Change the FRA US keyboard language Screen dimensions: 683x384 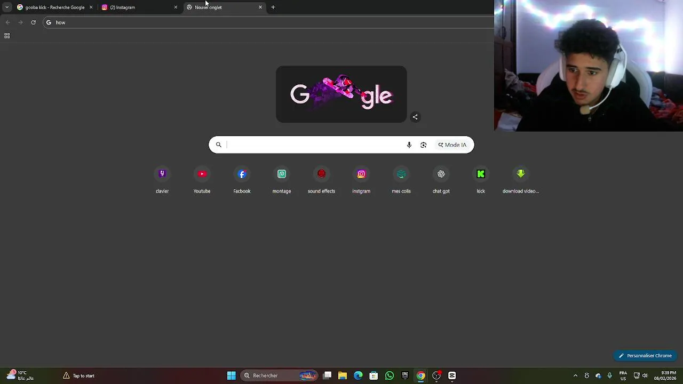[623, 375]
